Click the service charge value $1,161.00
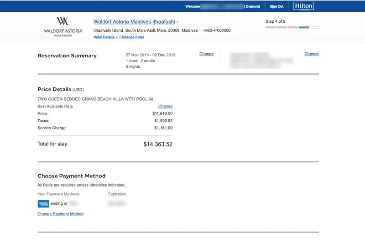 click(163, 128)
